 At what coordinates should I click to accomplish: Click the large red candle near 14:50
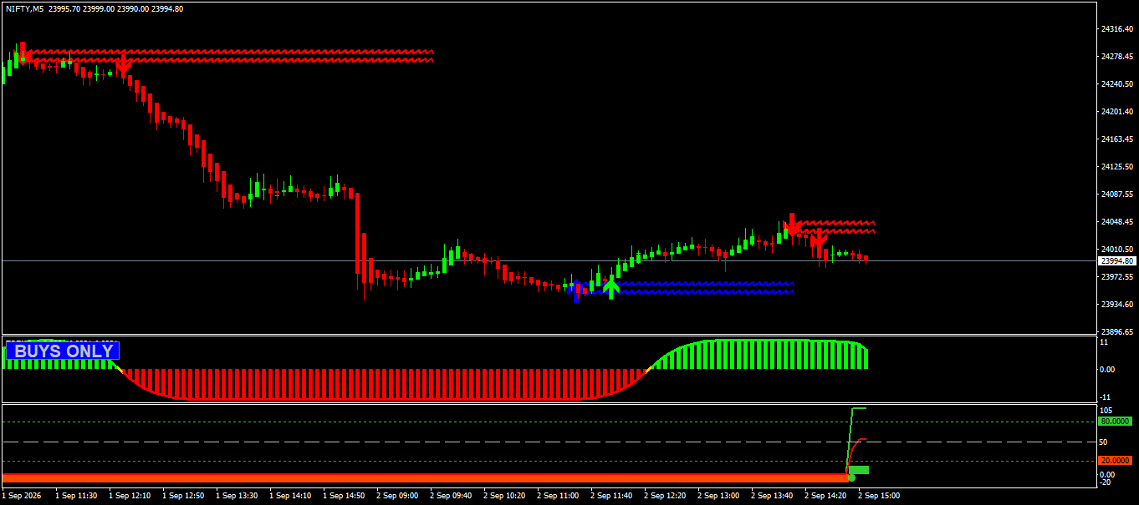point(358,234)
